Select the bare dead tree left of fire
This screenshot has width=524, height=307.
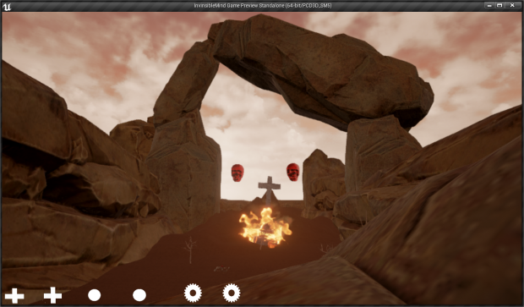click(190, 250)
